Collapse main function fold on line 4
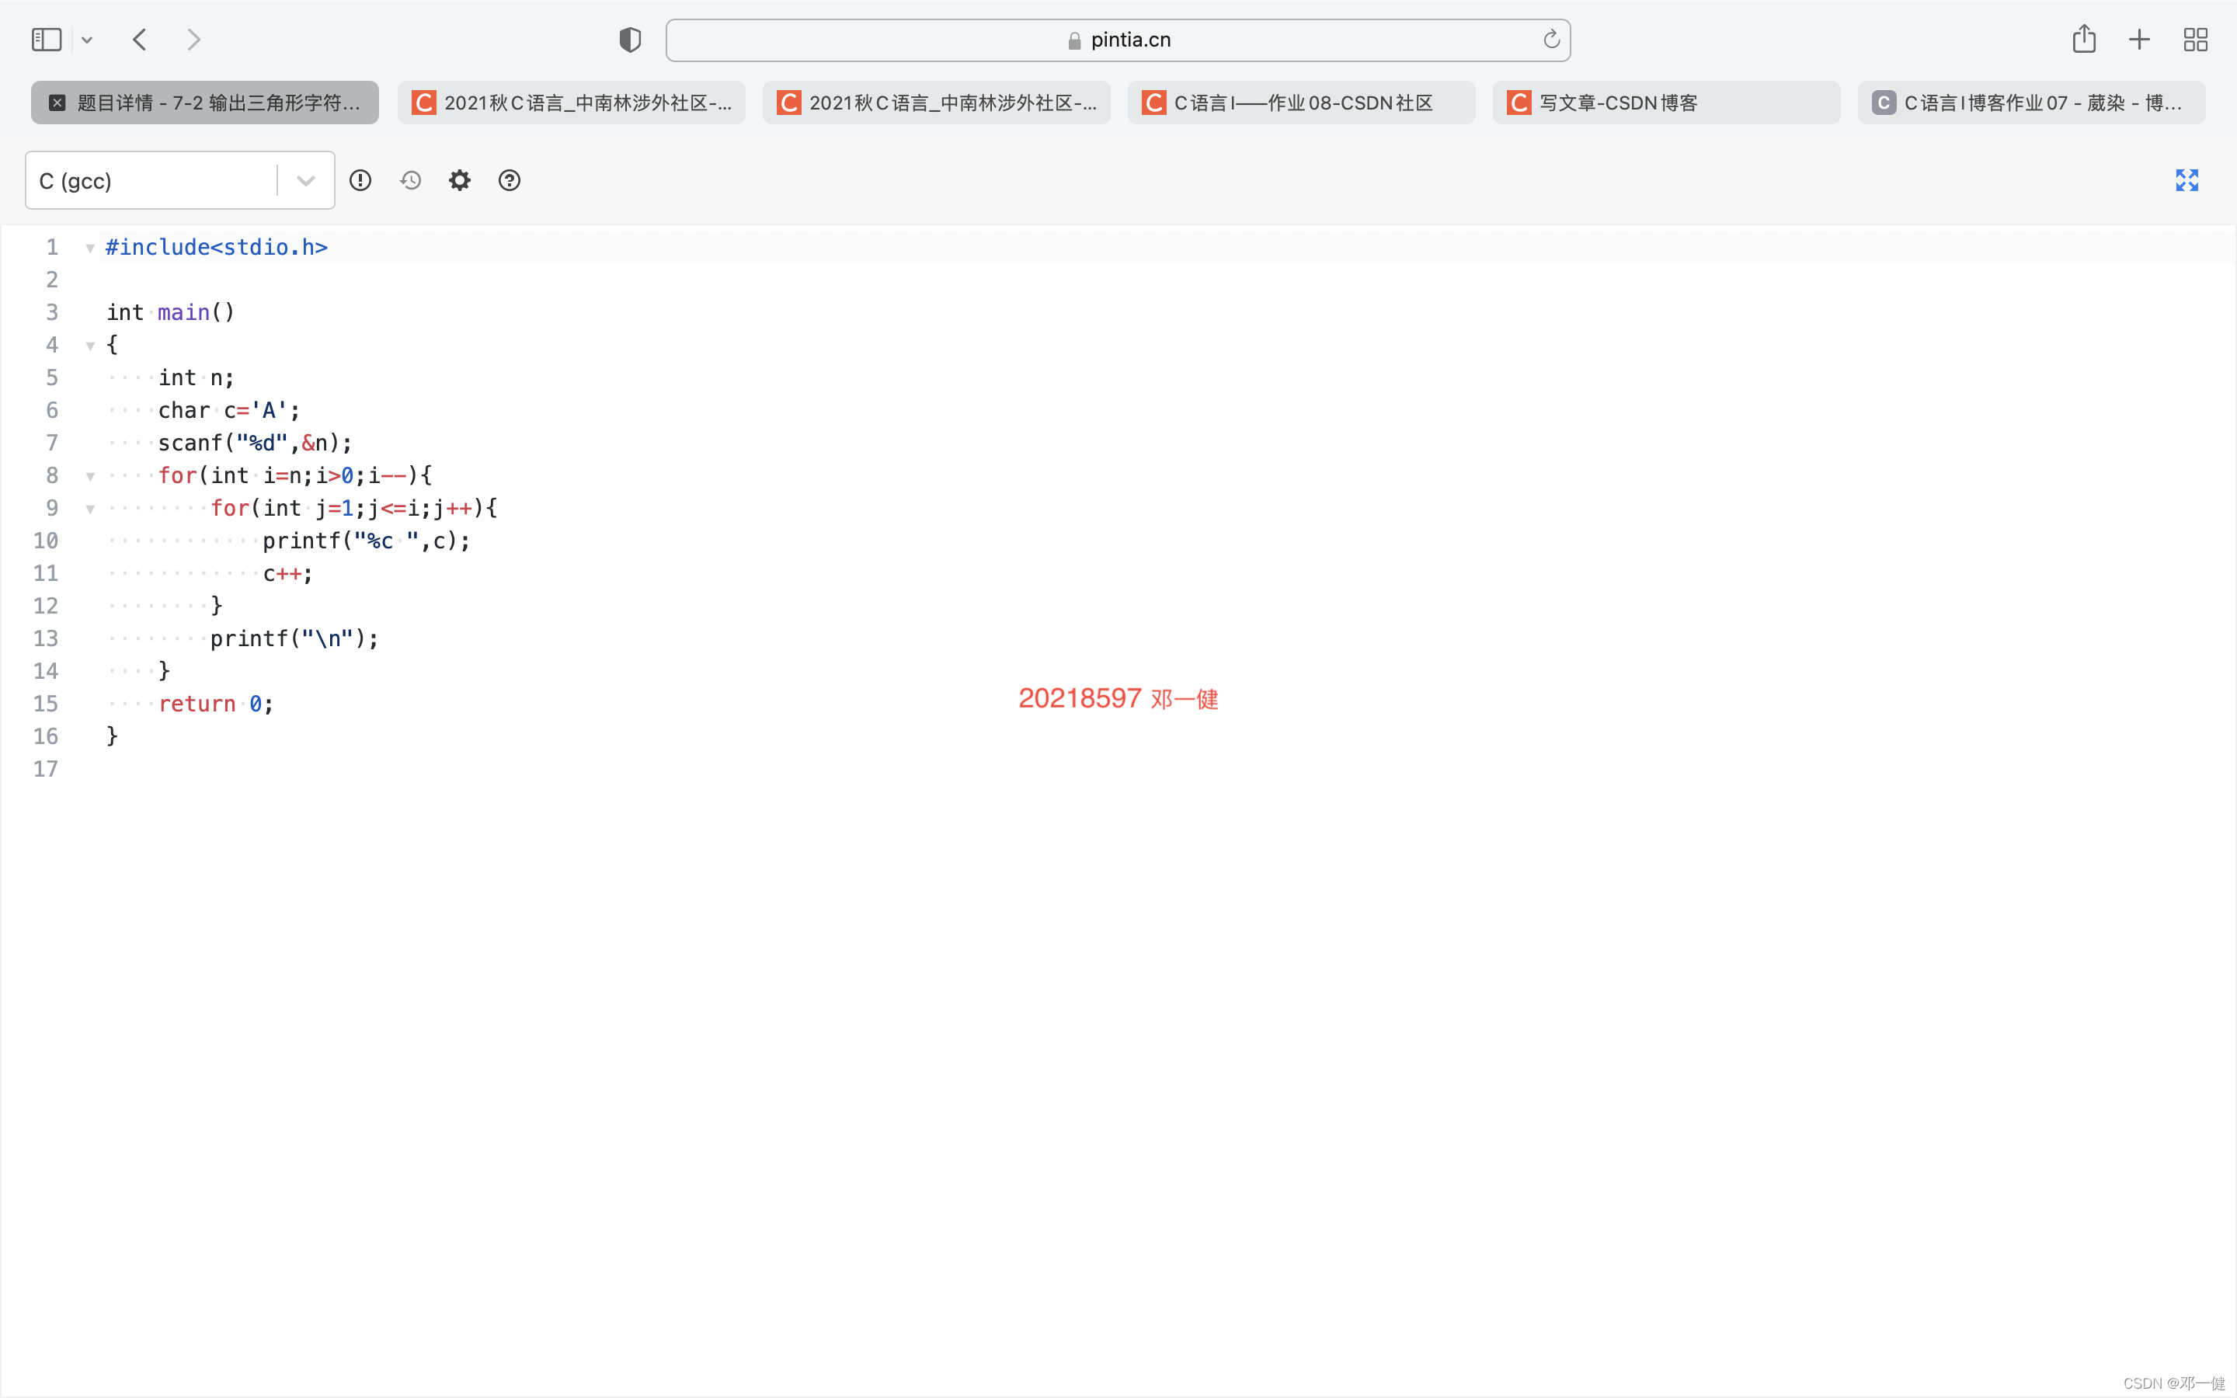 point(89,346)
